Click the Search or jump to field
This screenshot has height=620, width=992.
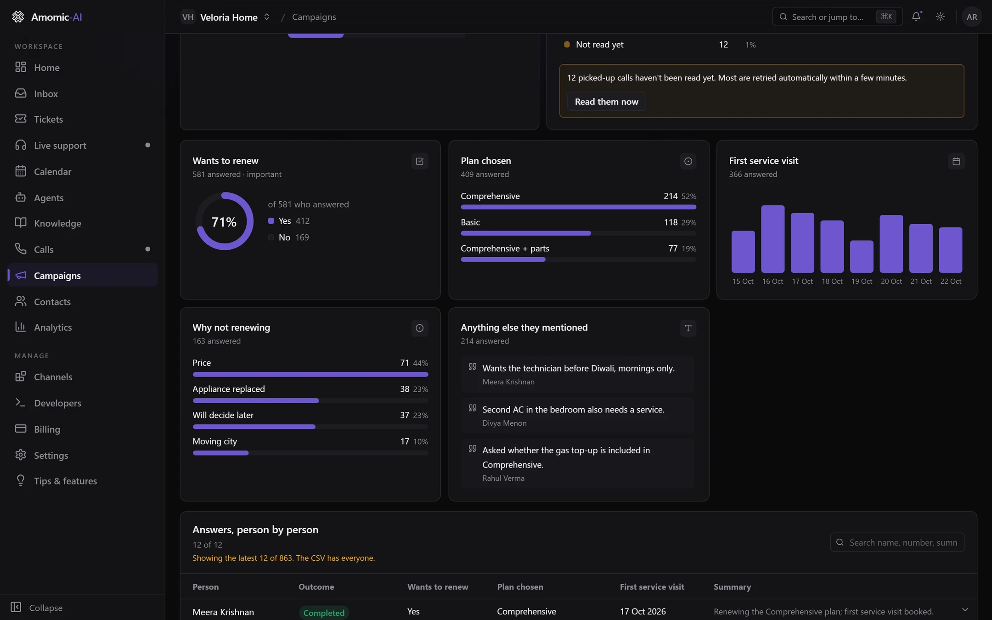pos(837,17)
